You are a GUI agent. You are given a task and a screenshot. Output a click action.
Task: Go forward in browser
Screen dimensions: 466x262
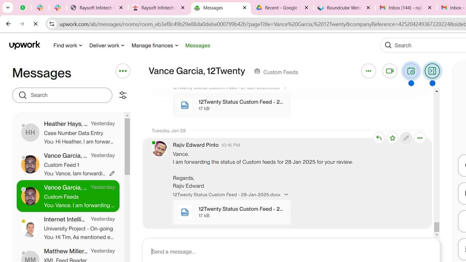tap(22, 24)
